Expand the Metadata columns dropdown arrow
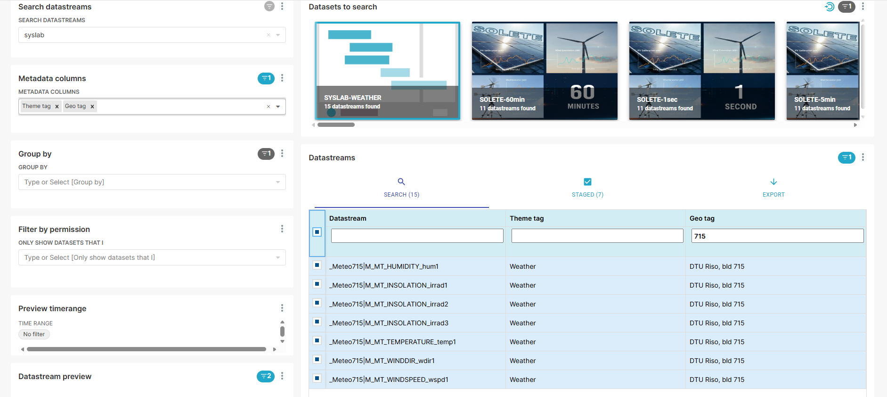Image resolution: width=887 pixels, height=397 pixels. point(278,107)
